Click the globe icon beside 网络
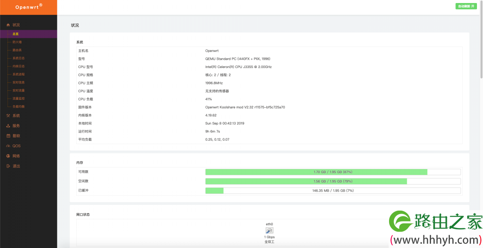 coord(8,156)
